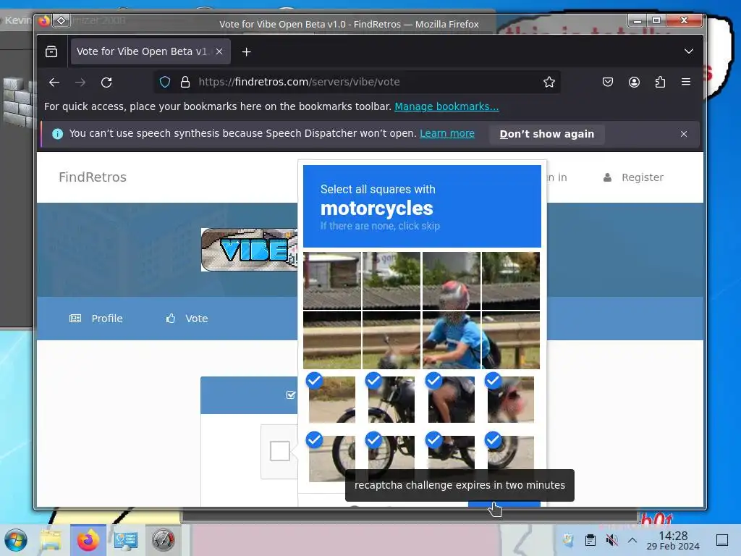Click the small vote checkmark icon in blue header
This screenshot has width=741, height=556.
pyautogui.click(x=291, y=395)
